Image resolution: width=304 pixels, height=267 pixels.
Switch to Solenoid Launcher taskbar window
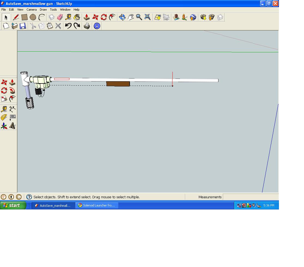(97, 205)
